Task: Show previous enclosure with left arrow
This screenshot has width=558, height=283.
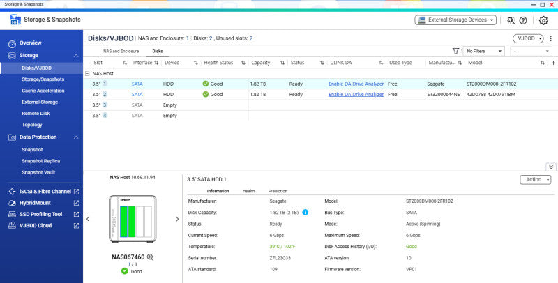Action: (88, 220)
